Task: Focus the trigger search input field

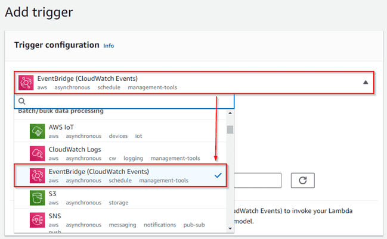Action: pos(124,101)
